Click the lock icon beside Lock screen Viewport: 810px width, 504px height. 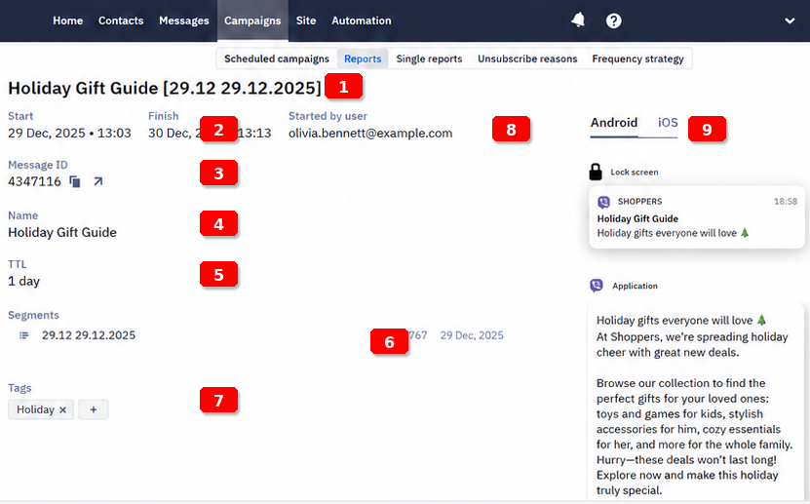tap(596, 172)
